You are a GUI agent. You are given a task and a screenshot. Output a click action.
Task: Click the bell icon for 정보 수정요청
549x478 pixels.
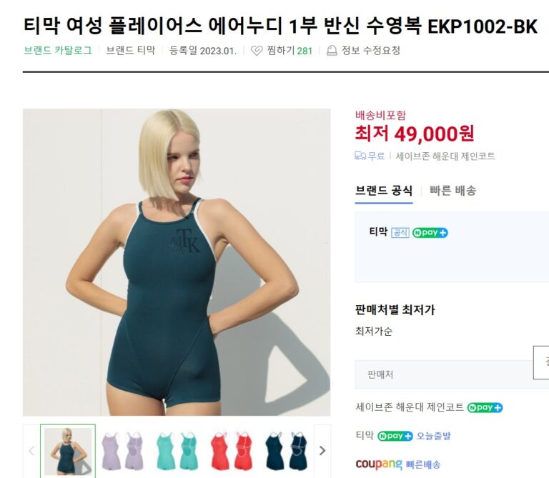pos(332,51)
